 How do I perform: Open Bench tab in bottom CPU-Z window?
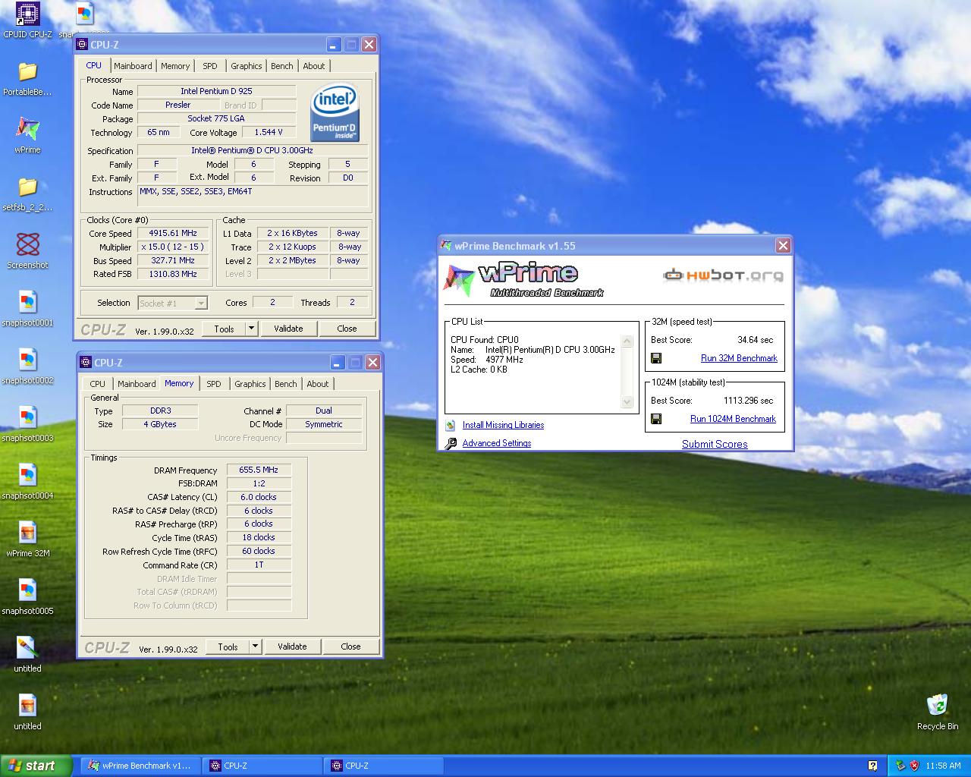click(286, 384)
